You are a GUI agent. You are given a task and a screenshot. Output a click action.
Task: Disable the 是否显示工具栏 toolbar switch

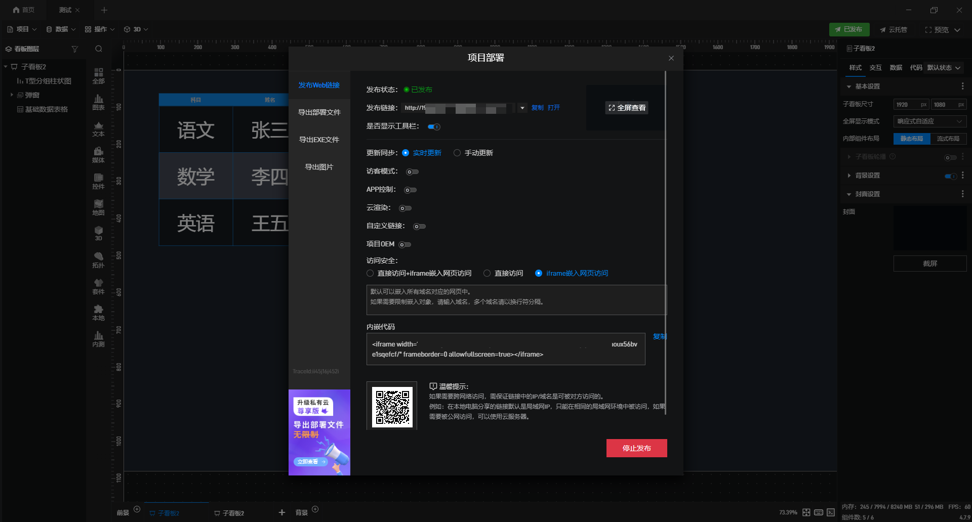434,127
